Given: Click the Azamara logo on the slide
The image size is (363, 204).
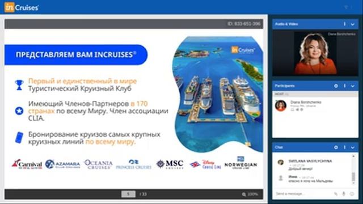Looking at the screenshot, I should click(x=62, y=164).
